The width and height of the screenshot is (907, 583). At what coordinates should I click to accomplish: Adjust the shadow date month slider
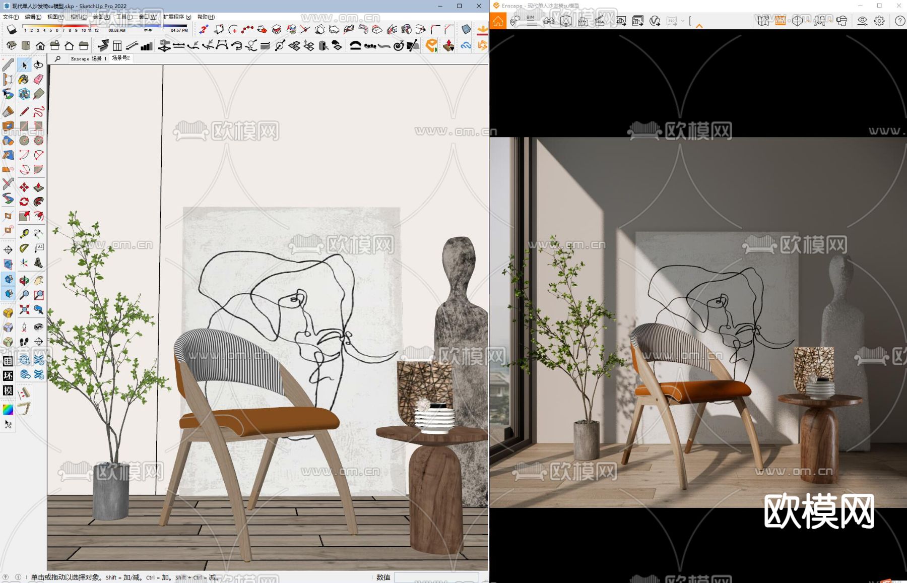point(60,26)
